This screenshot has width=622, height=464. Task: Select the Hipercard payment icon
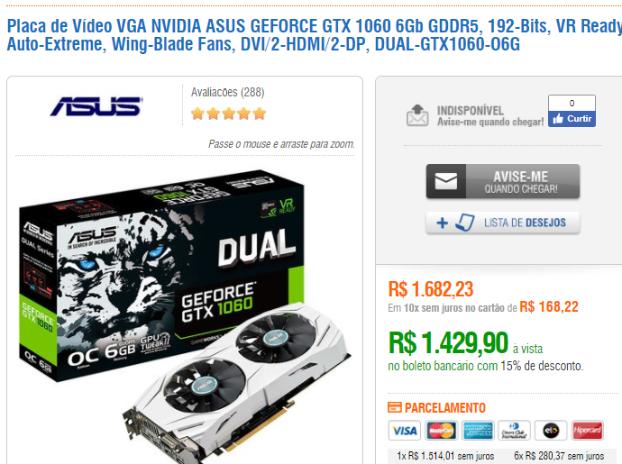click(588, 431)
